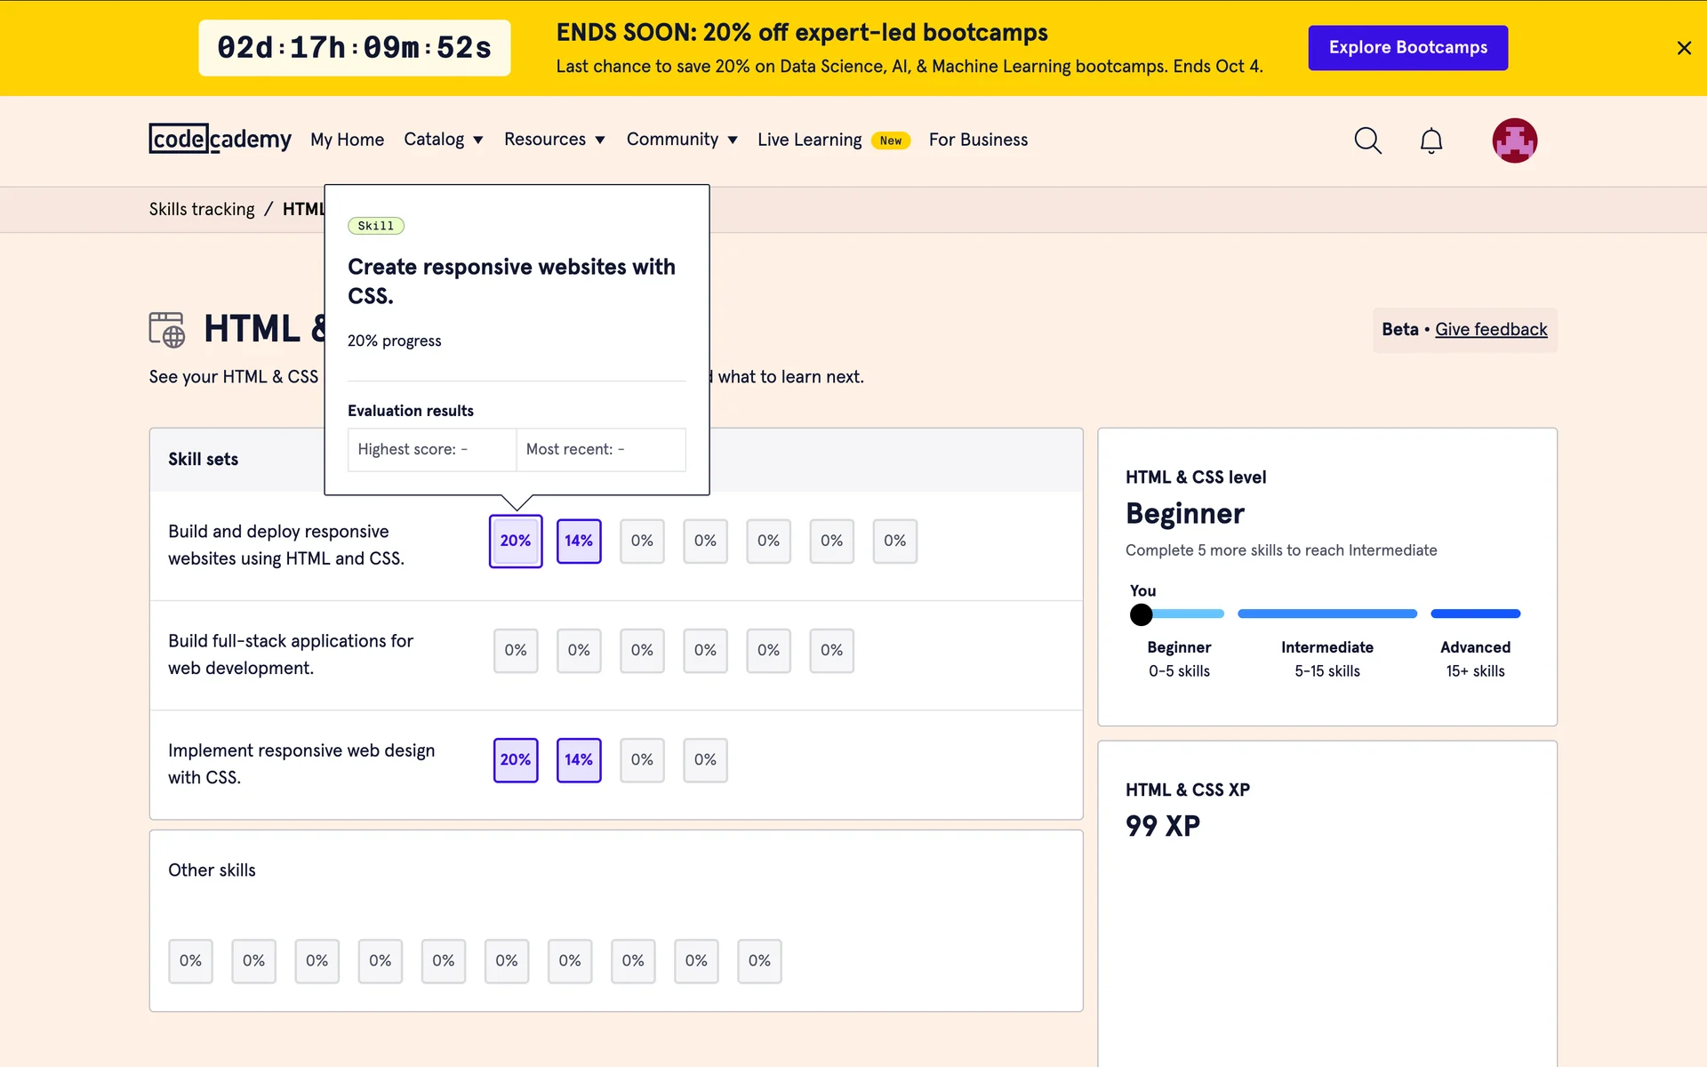
Task: Go to My Home
Action: [347, 140]
